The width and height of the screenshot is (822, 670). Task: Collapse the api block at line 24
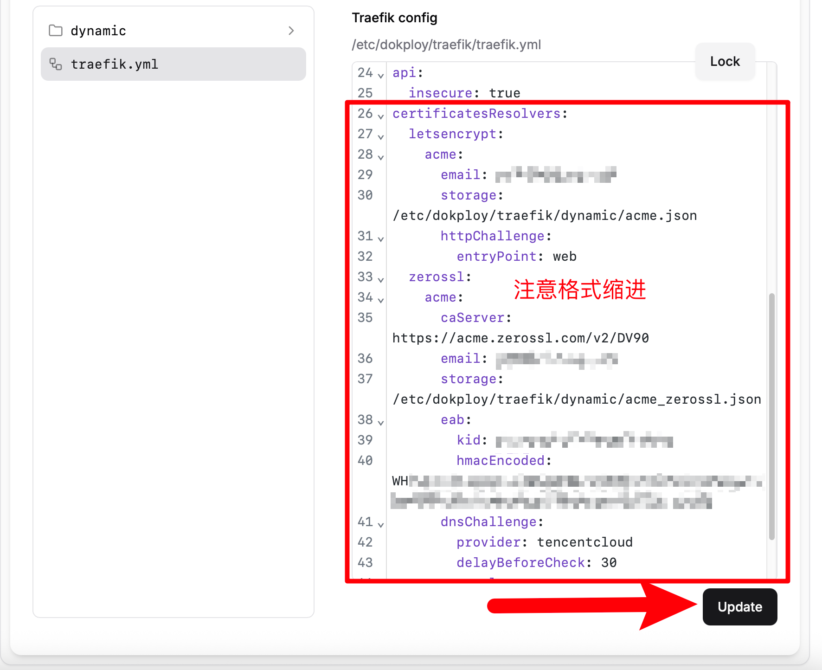click(381, 75)
